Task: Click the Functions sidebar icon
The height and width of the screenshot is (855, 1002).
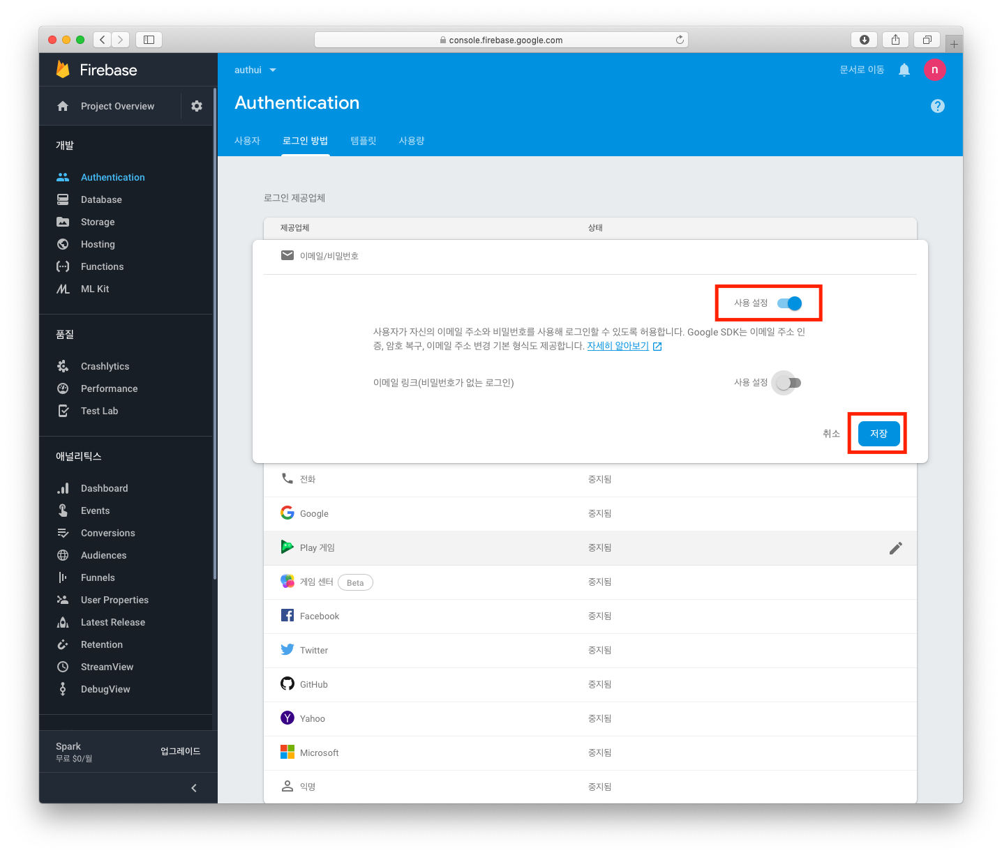Action: [x=63, y=266]
